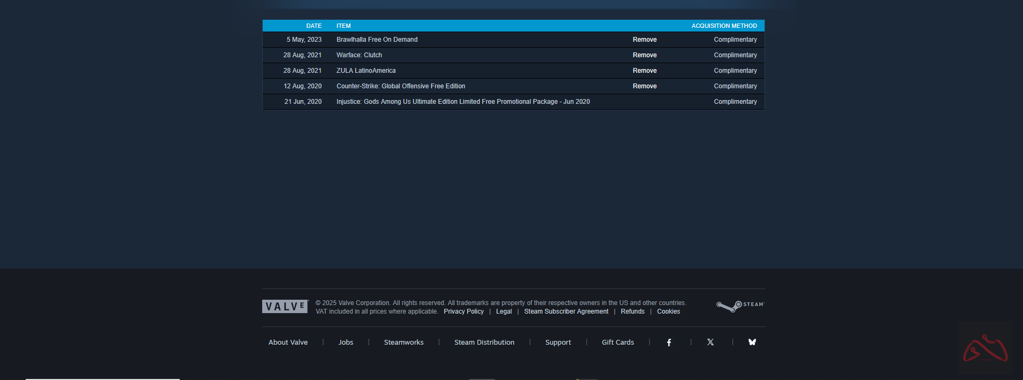This screenshot has height=380, width=1023.
Task: Remove Counter-Strike: Global Offensive Free Edition
Action: click(644, 86)
